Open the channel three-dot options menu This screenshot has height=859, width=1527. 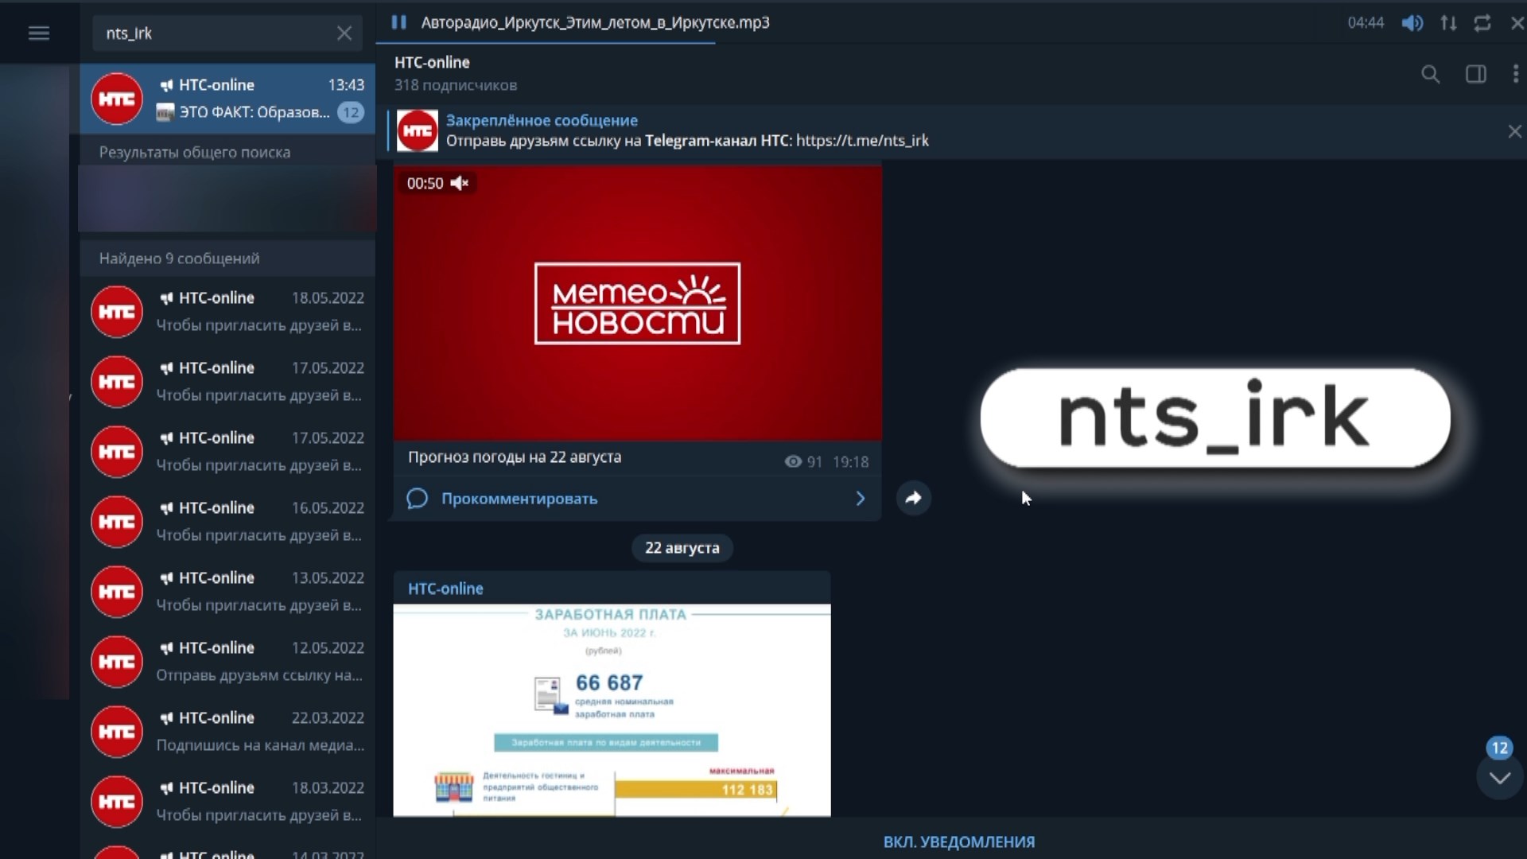(x=1515, y=74)
